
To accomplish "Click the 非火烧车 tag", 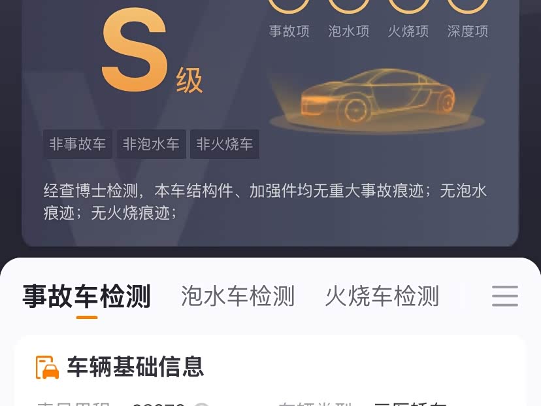I will coord(225,144).
